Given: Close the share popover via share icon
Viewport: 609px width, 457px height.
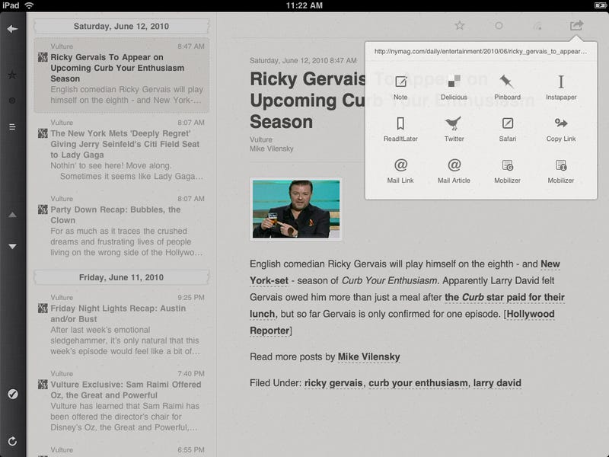Looking at the screenshot, I should click(x=576, y=25).
